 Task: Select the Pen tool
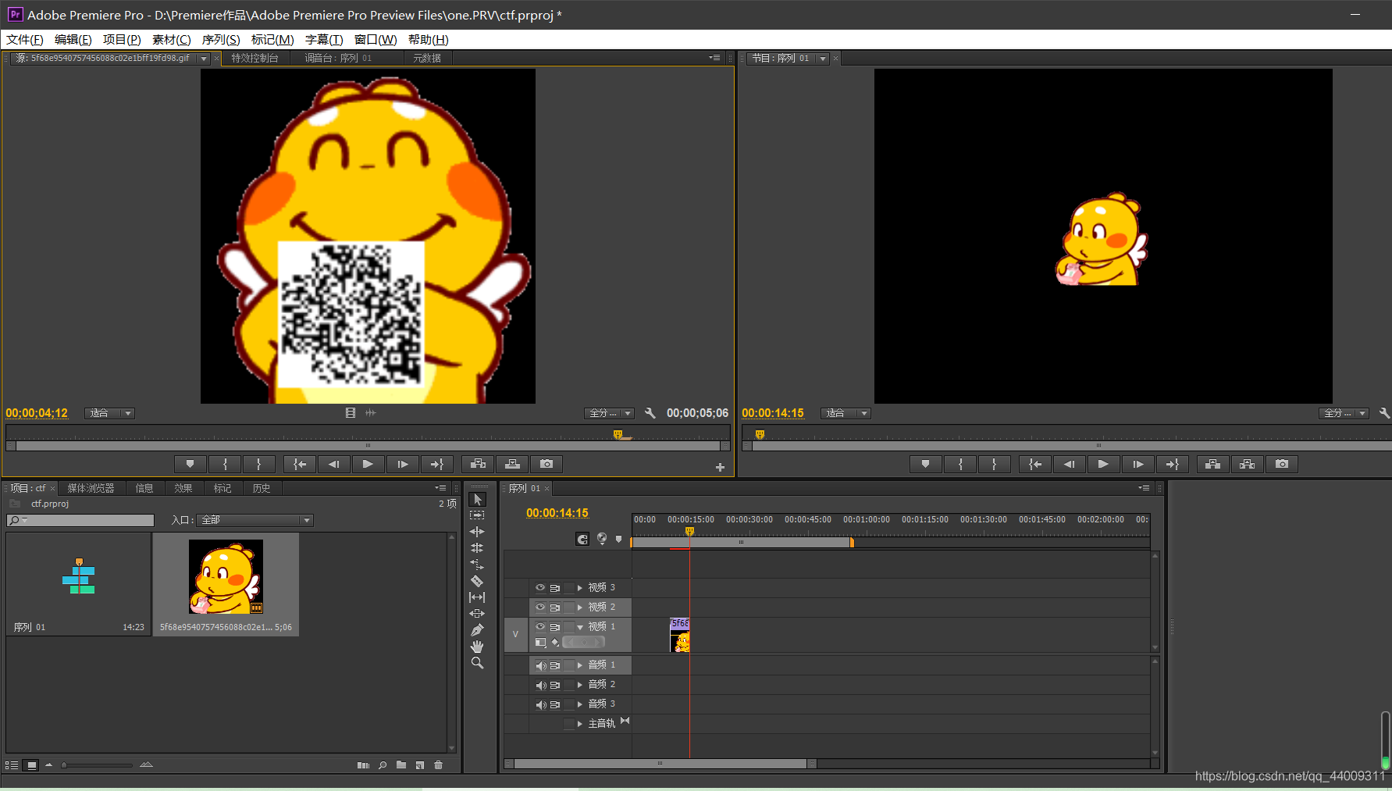tap(478, 630)
